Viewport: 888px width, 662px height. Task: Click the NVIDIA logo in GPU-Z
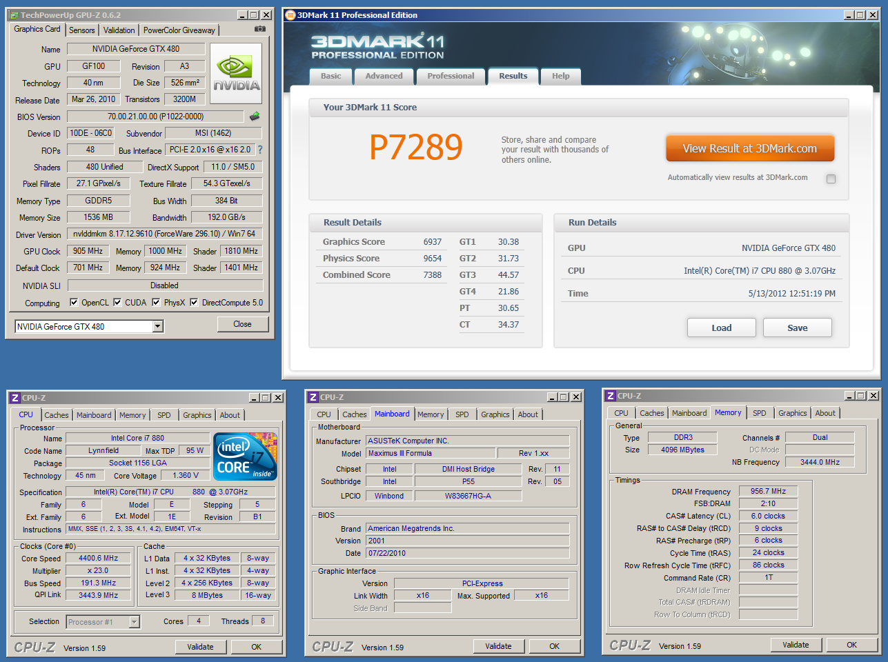tap(236, 74)
